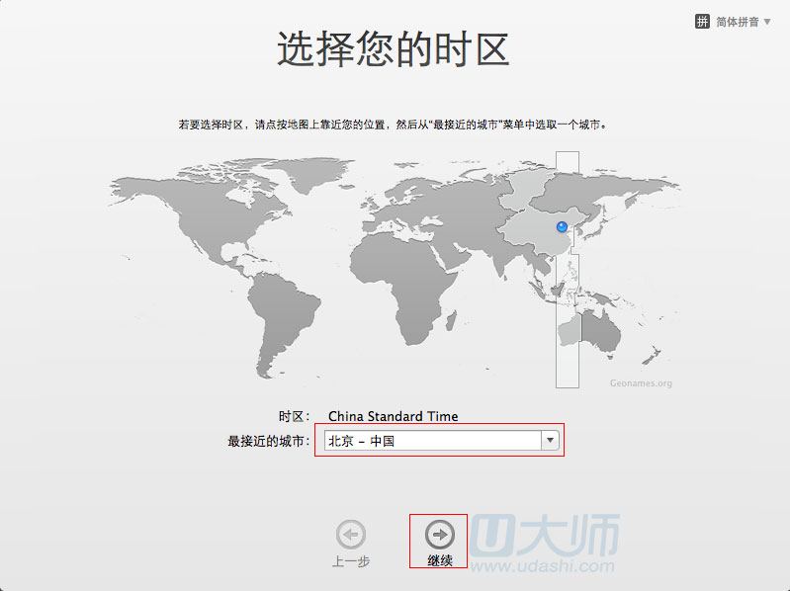Click the China Standard Time zone text
The image size is (790, 591).
393,416
